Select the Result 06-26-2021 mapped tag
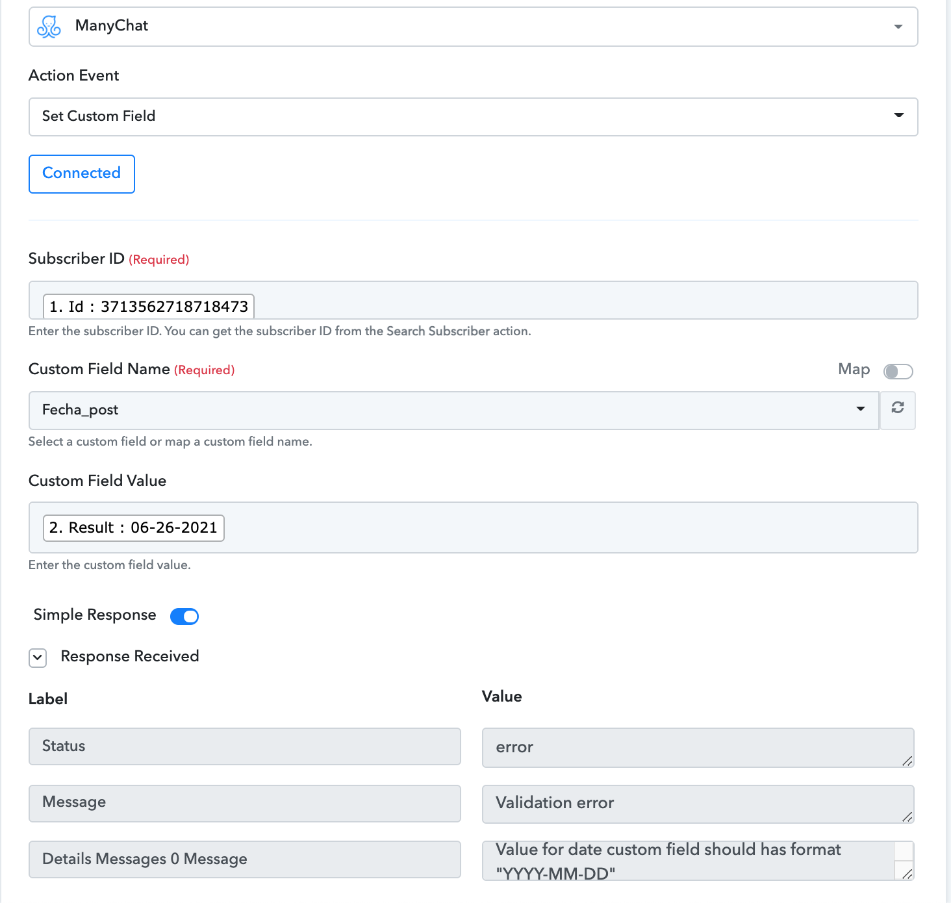The height and width of the screenshot is (903, 951). [133, 528]
